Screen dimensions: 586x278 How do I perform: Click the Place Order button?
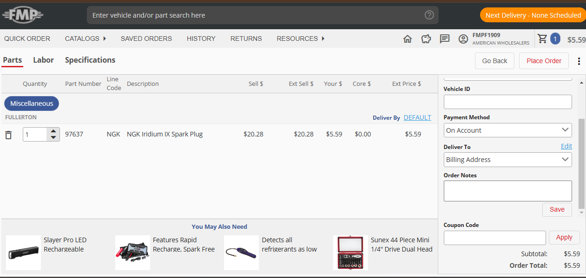coord(544,61)
